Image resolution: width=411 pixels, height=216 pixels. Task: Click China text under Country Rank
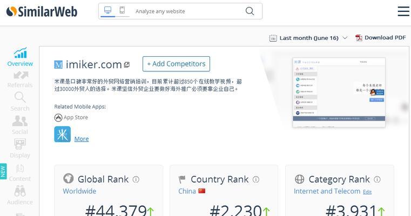pos(187,191)
